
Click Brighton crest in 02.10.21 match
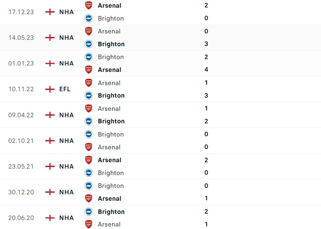[x=88, y=134]
